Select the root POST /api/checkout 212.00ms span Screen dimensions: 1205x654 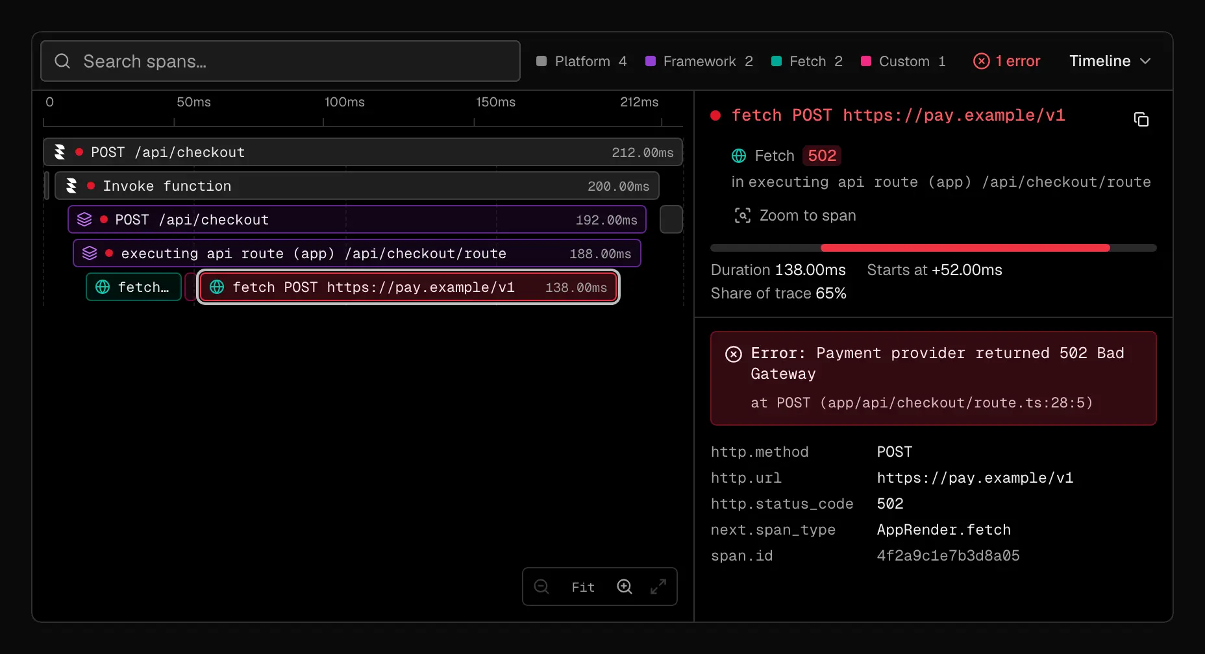[363, 152]
